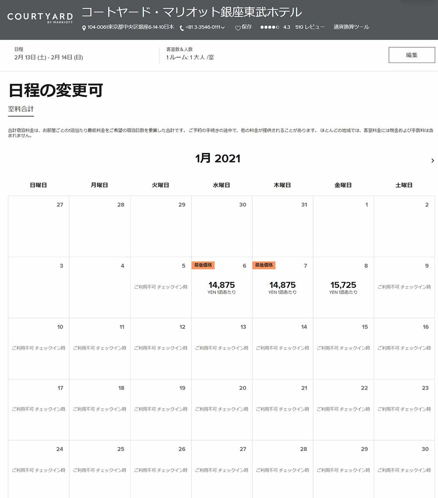Click unavailable January 20 cell
This screenshot has height=498, width=438.
point(222,410)
